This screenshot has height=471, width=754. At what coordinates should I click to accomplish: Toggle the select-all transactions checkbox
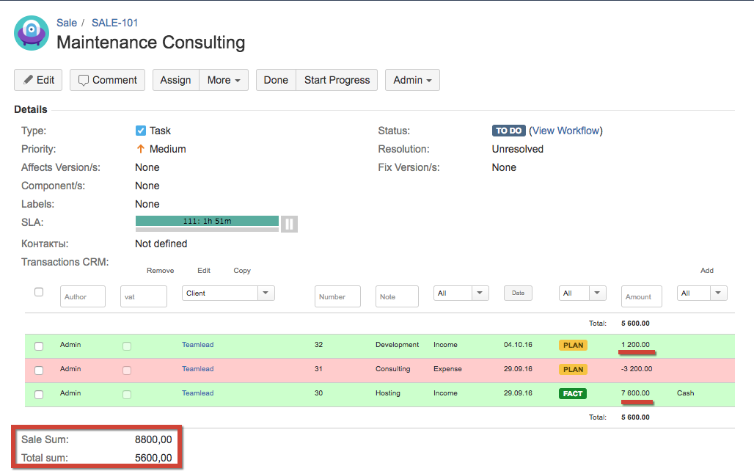pos(39,292)
